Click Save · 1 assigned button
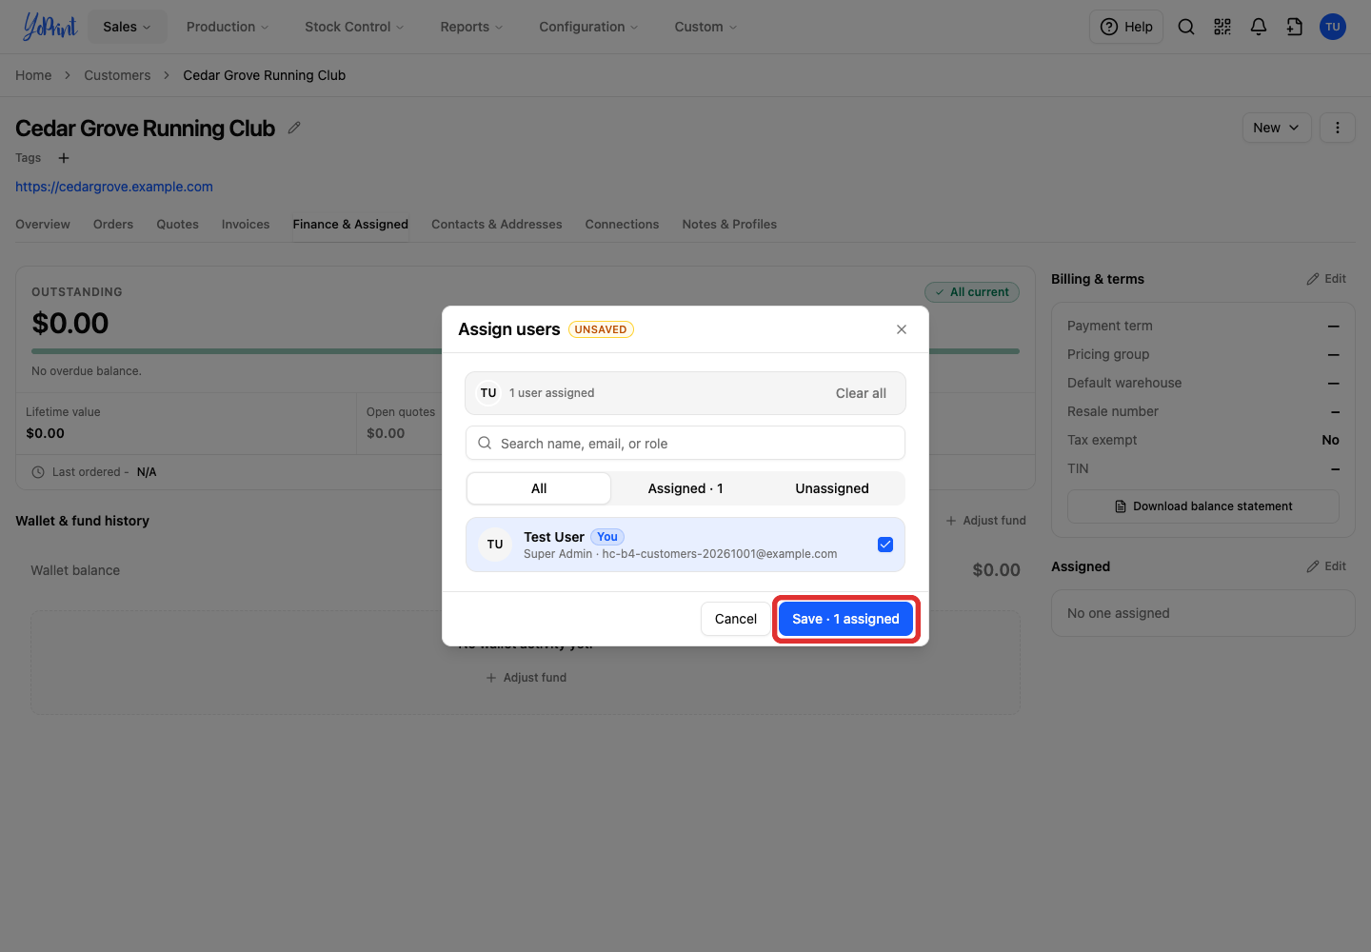1371x952 pixels. point(845,619)
